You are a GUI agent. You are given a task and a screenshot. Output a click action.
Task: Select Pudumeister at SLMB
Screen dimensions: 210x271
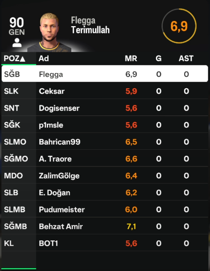[x=105, y=210]
